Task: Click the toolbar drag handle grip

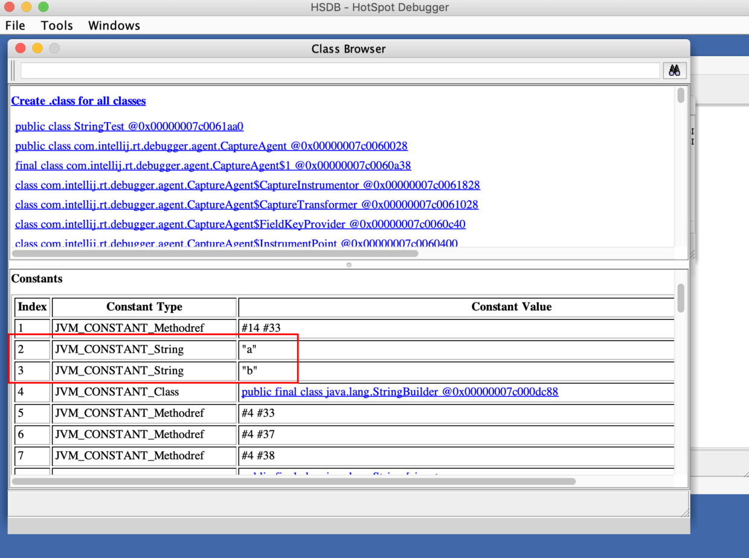Action: 13,70
